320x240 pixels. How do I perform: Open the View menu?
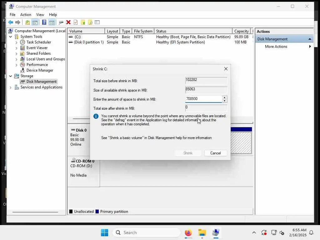pos(40,14)
